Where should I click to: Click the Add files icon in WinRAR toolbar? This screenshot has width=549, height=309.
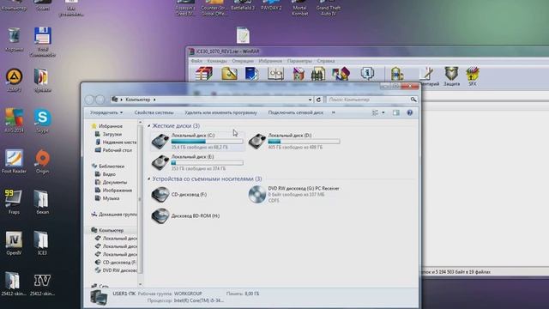pyautogui.click(x=204, y=74)
